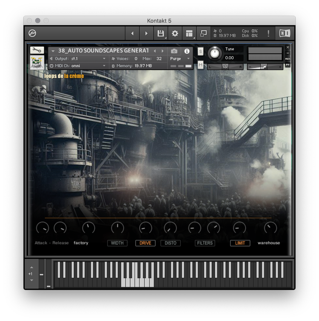The width and height of the screenshot is (319, 321).
Task: Disable the LIMIT effect button
Action: 240,243
